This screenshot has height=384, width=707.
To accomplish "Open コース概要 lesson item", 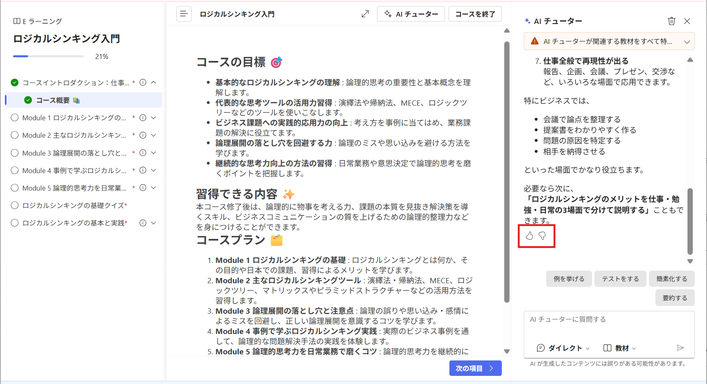I will pos(84,100).
